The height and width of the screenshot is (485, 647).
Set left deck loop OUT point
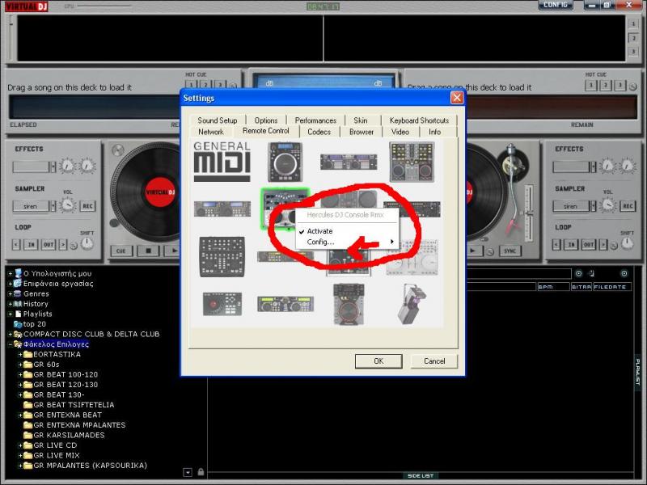coord(49,245)
